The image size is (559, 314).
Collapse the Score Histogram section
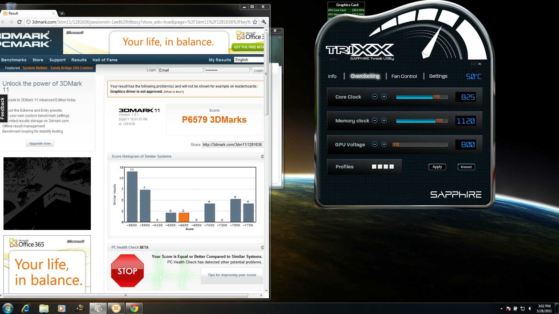(x=262, y=156)
